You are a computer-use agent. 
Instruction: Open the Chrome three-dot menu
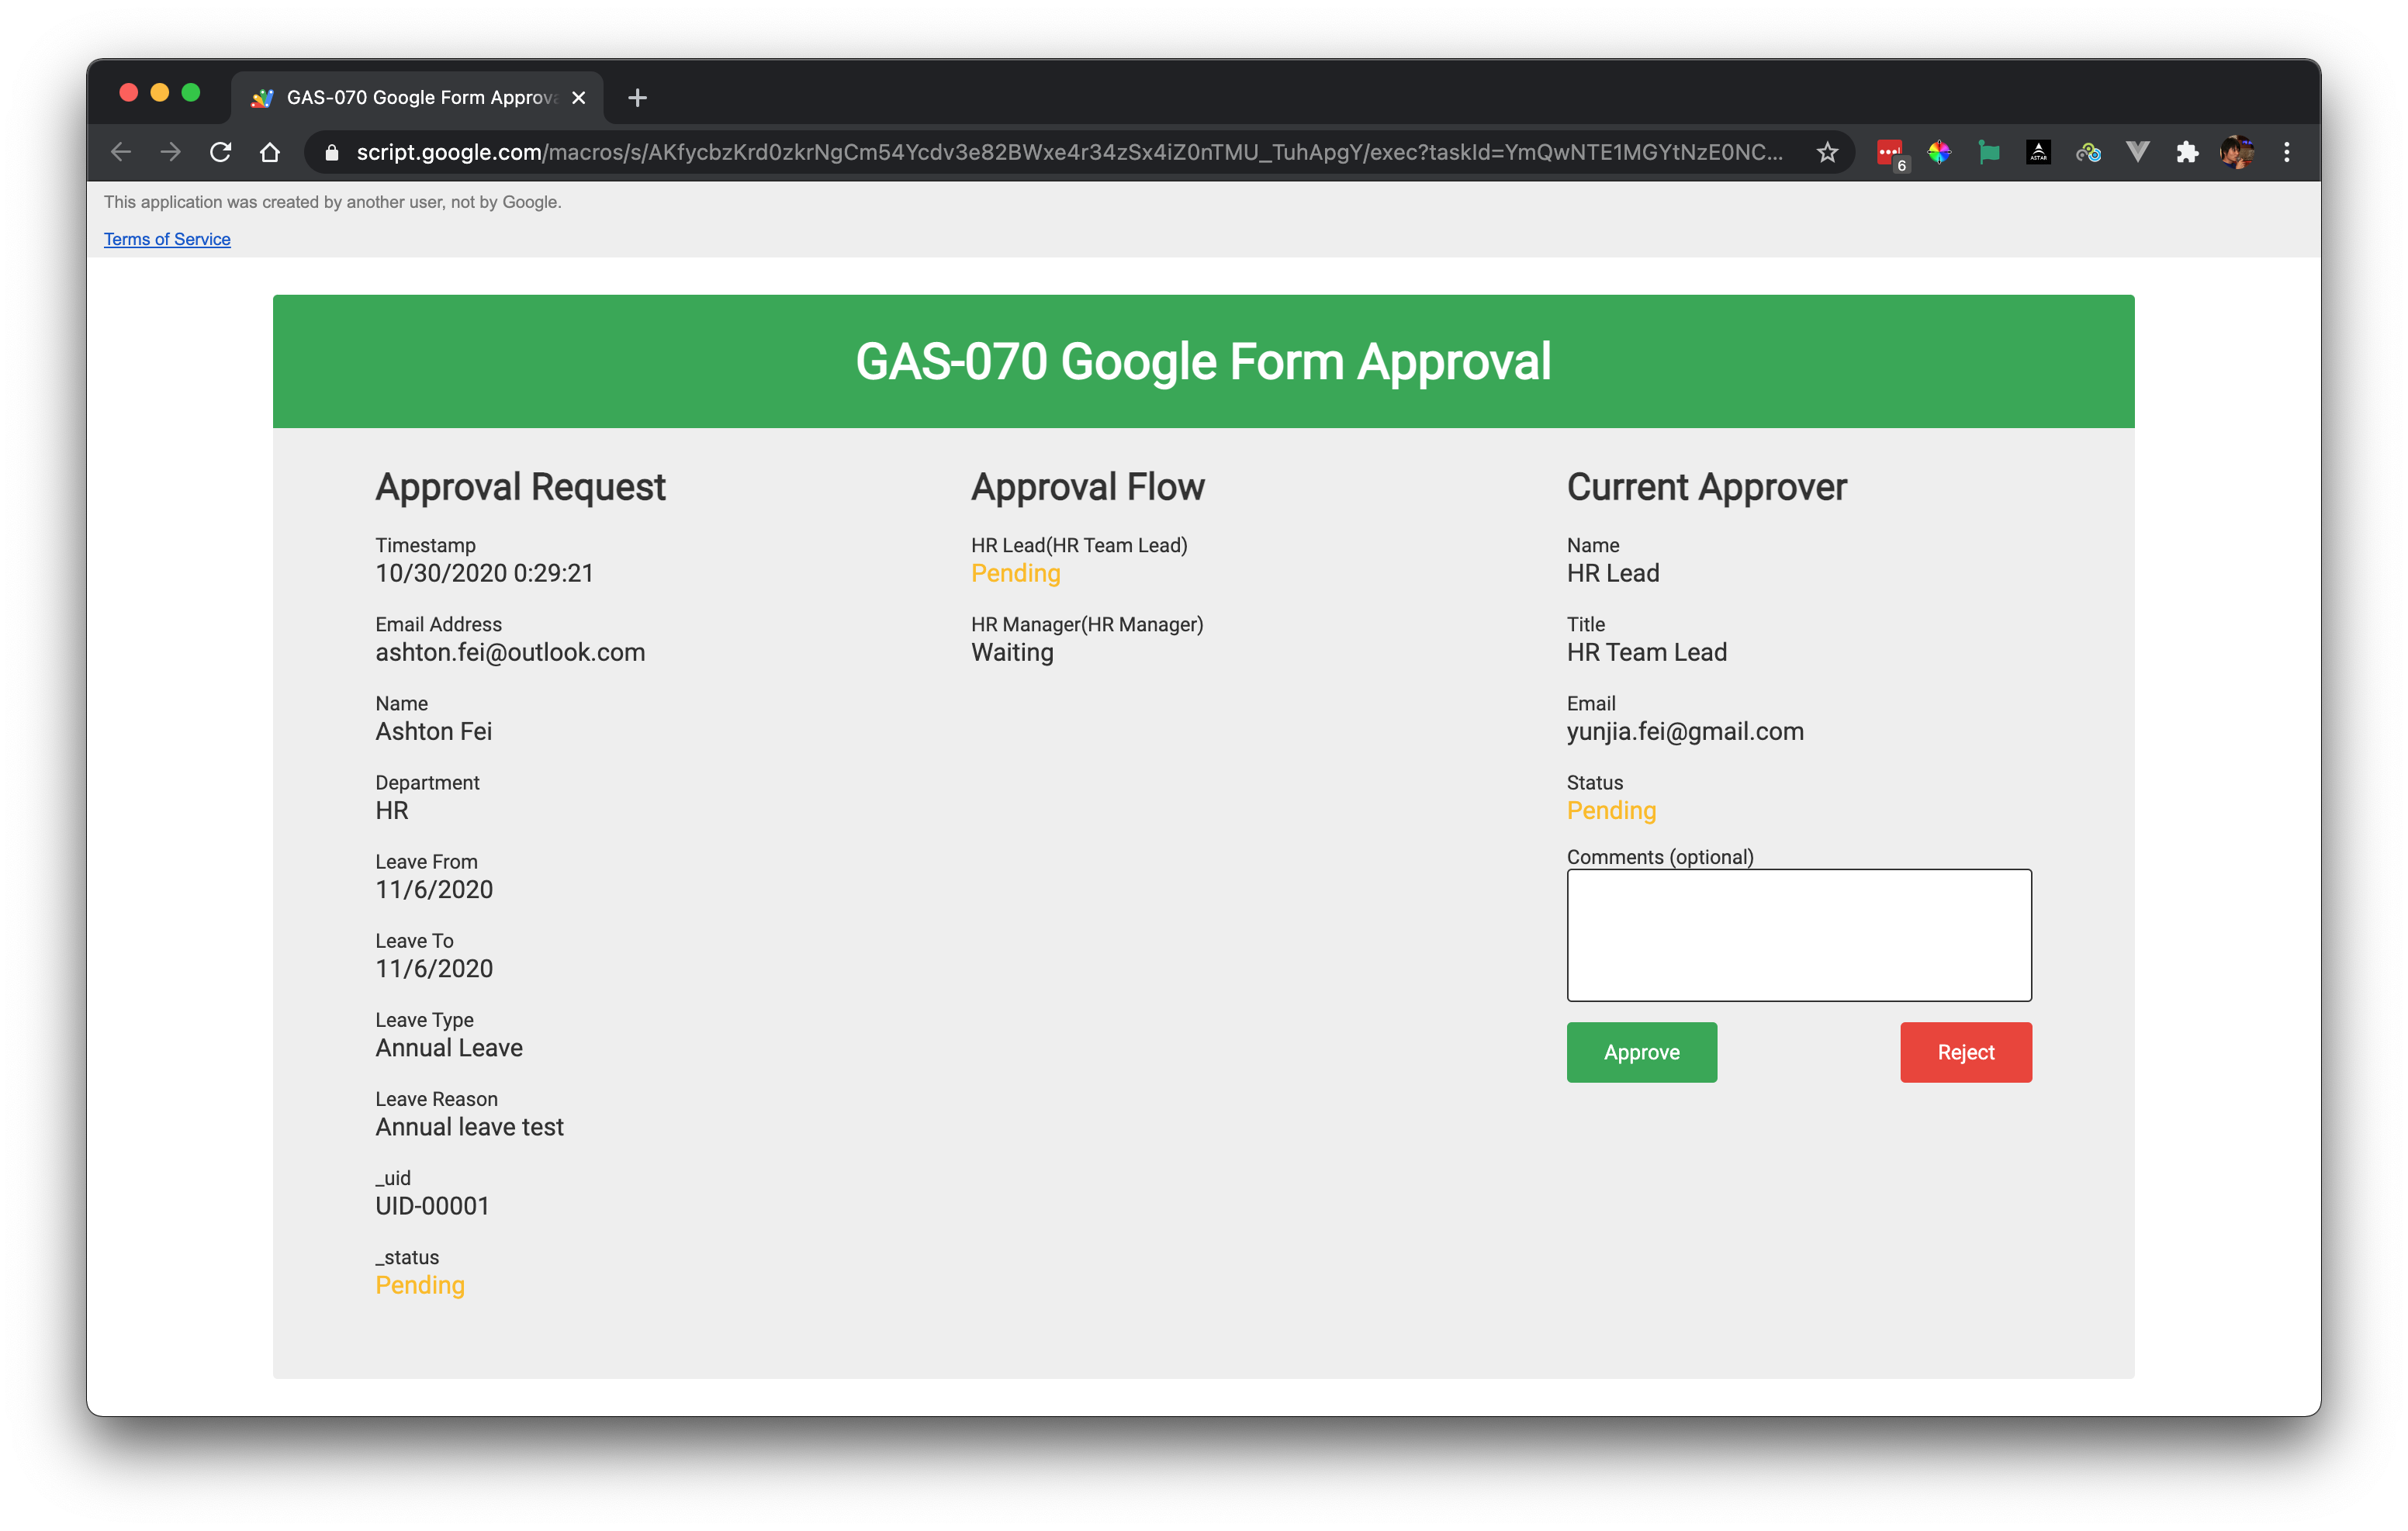pos(2287,152)
